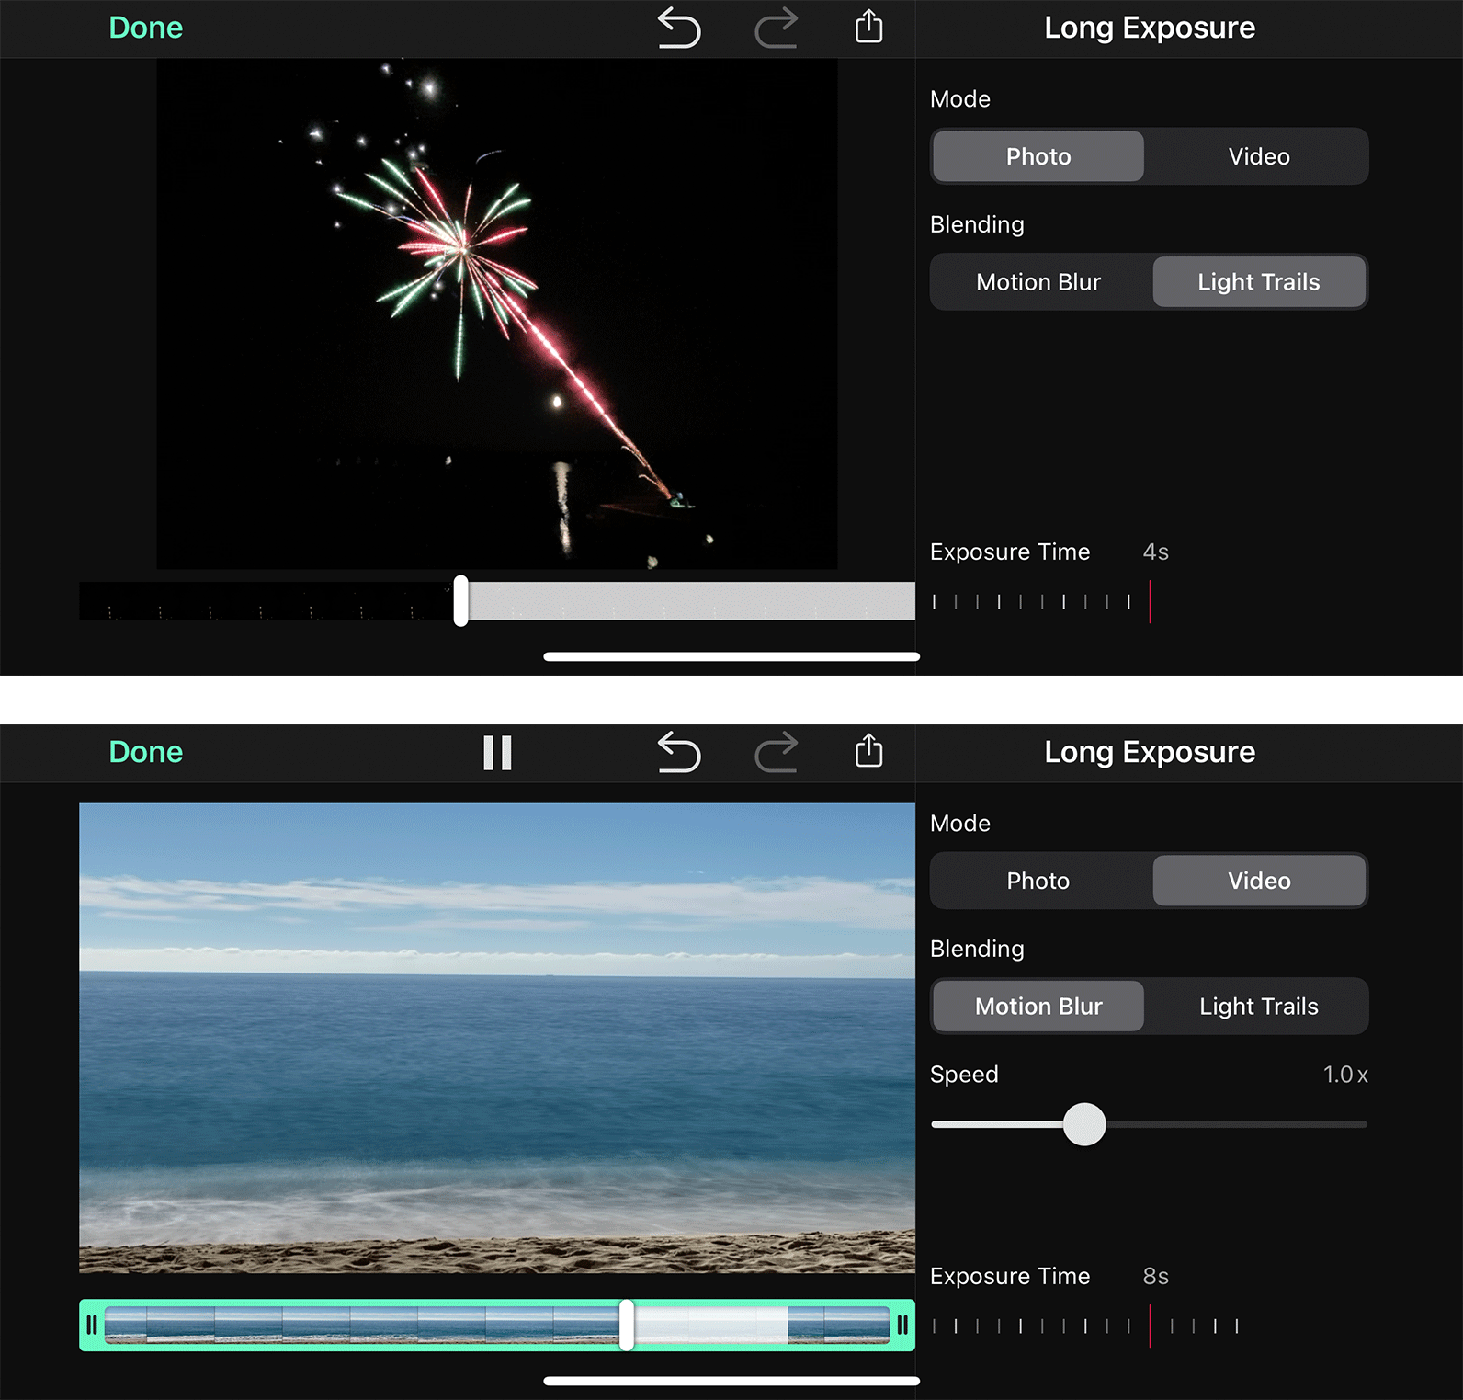This screenshot has height=1400, width=1463.
Task: Click the 8s Exposure Time red marker
Action: [x=1151, y=1326]
